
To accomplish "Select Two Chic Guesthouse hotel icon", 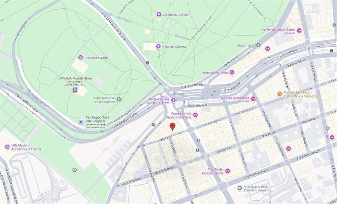I will coord(254,99).
